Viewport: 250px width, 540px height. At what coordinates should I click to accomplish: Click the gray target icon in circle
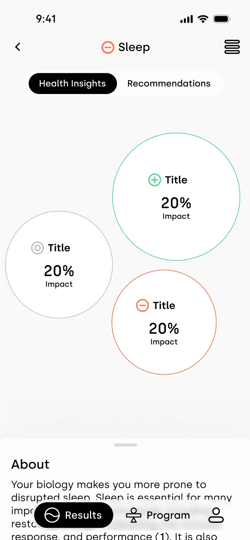pyautogui.click(x=37, y=248)
